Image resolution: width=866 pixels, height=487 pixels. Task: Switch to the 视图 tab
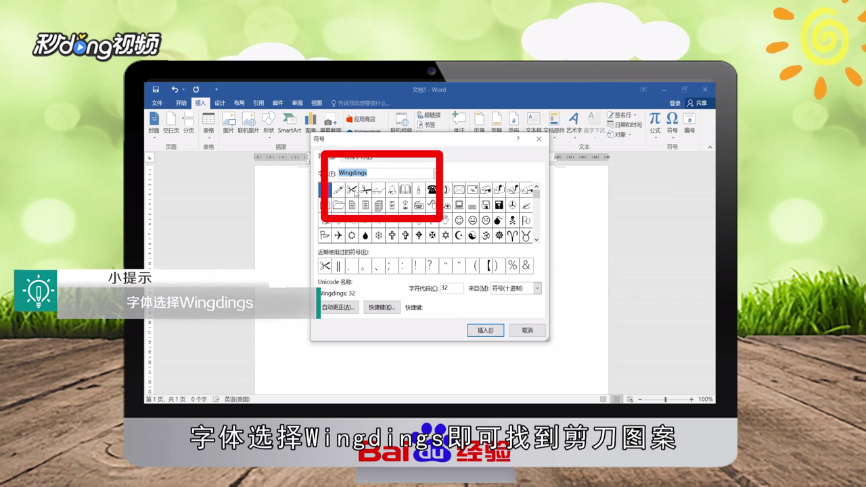coord(317,103)
